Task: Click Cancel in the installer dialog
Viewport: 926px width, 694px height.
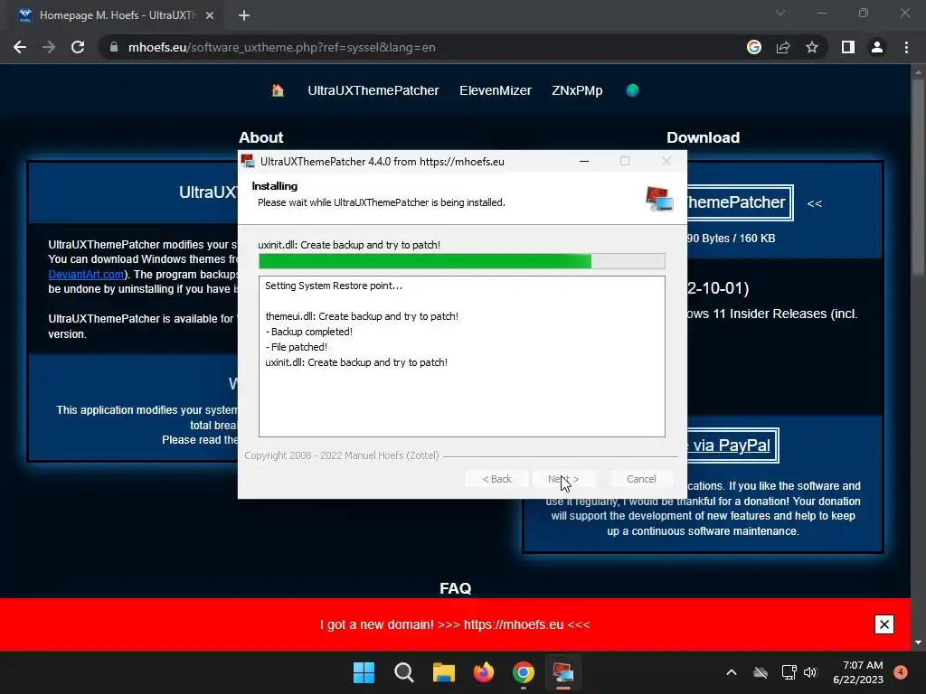Action: tap(641, 479)
